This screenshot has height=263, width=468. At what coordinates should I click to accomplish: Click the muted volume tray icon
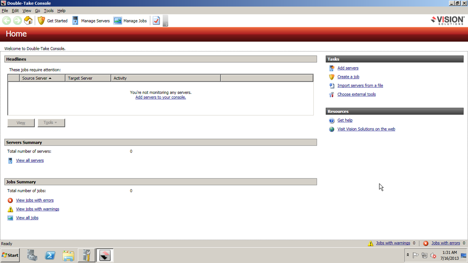433,256
